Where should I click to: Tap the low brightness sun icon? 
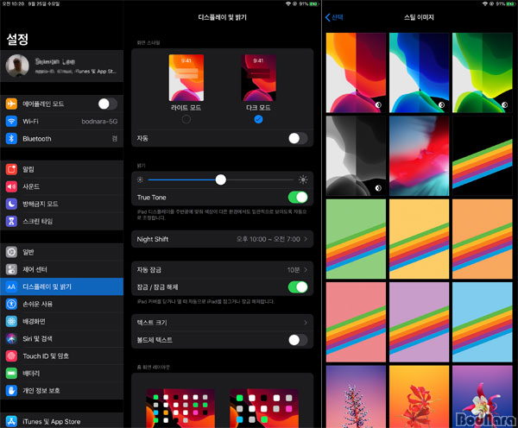(140, 179)
